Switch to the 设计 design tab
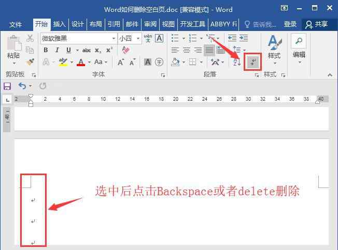The height and width of the screenshot is (250, 338). click(x=77, y=24)
